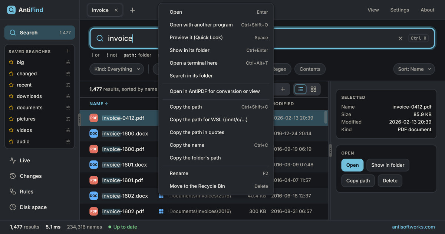The height and width of the screenshot is (234, 445).
Task: Click the star beside big
Action: (x=11, y=62)
